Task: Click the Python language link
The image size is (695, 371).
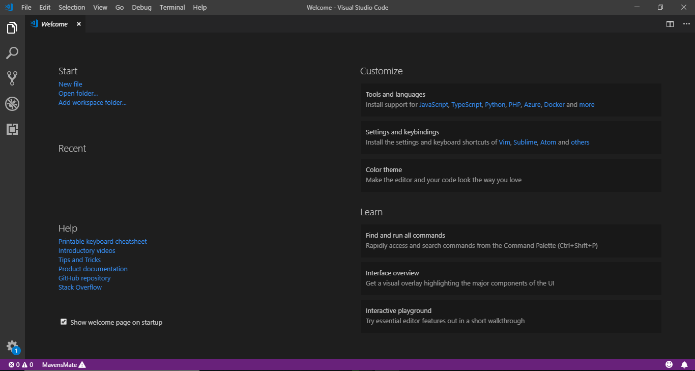Action: 495,104
